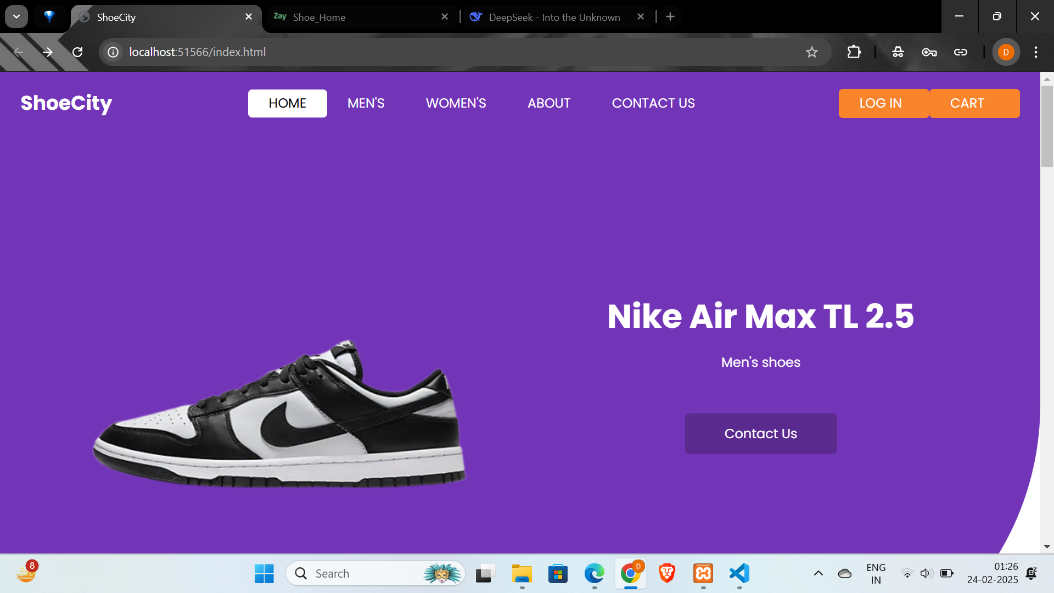Go to the WOMEN'S page link

point(456,103)
